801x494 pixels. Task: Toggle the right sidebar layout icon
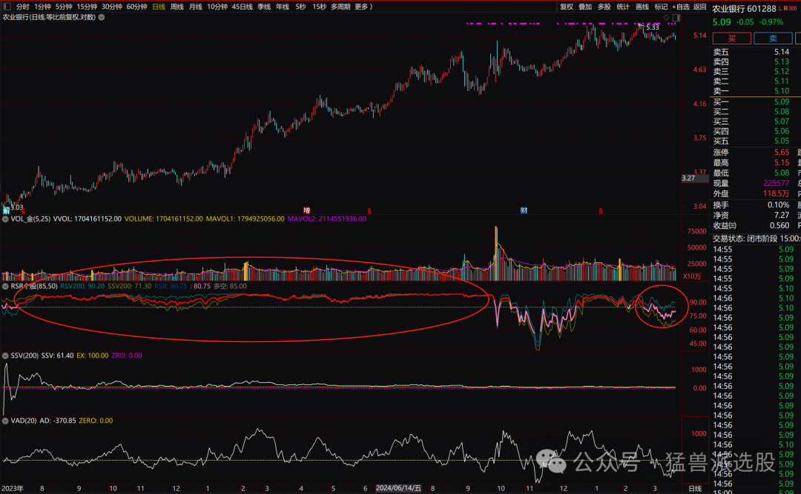(x=676, y=17)
